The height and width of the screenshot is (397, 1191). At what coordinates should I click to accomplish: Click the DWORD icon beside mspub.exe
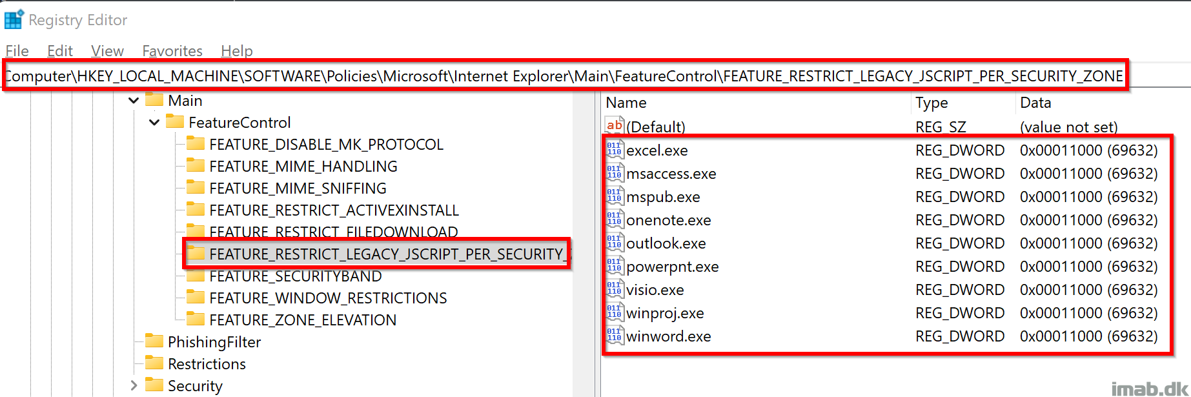click(x=615, y=196)
